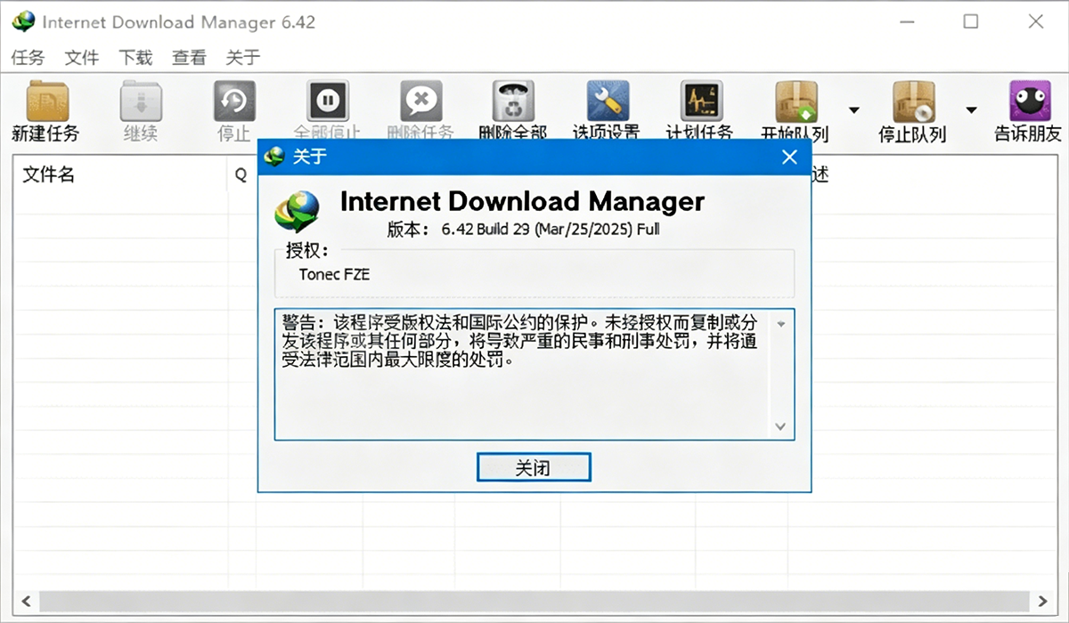Viewport: 1069px width, 623px height.
Task: Open the 下载 menu
Action: pyautogui.click(x=135, y=58)
